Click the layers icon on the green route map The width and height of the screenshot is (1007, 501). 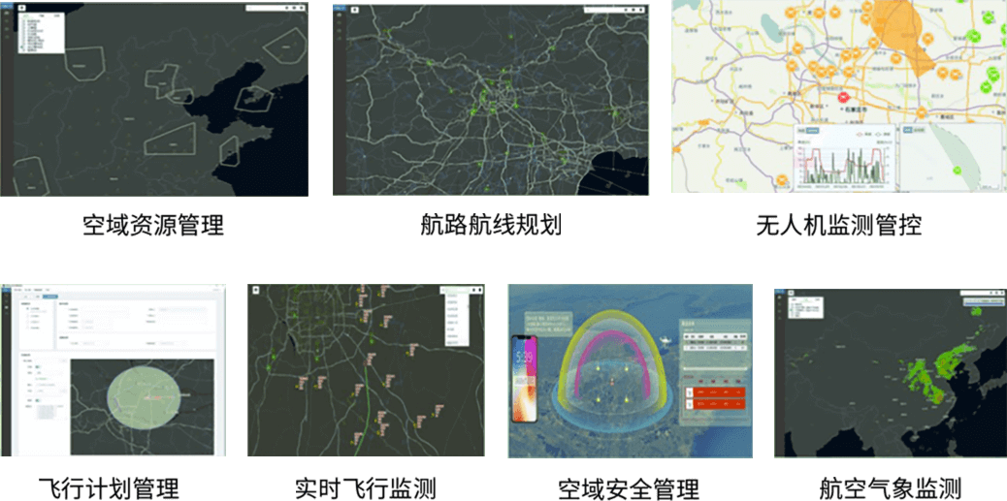[255, 290]
